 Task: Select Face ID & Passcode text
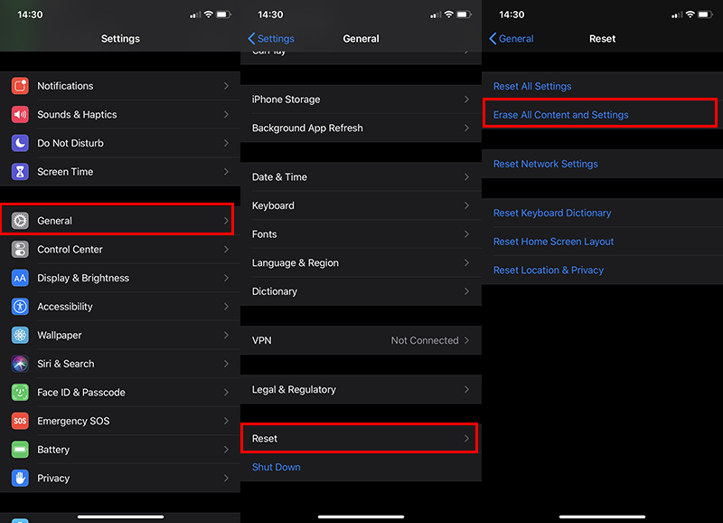[81, 393]
